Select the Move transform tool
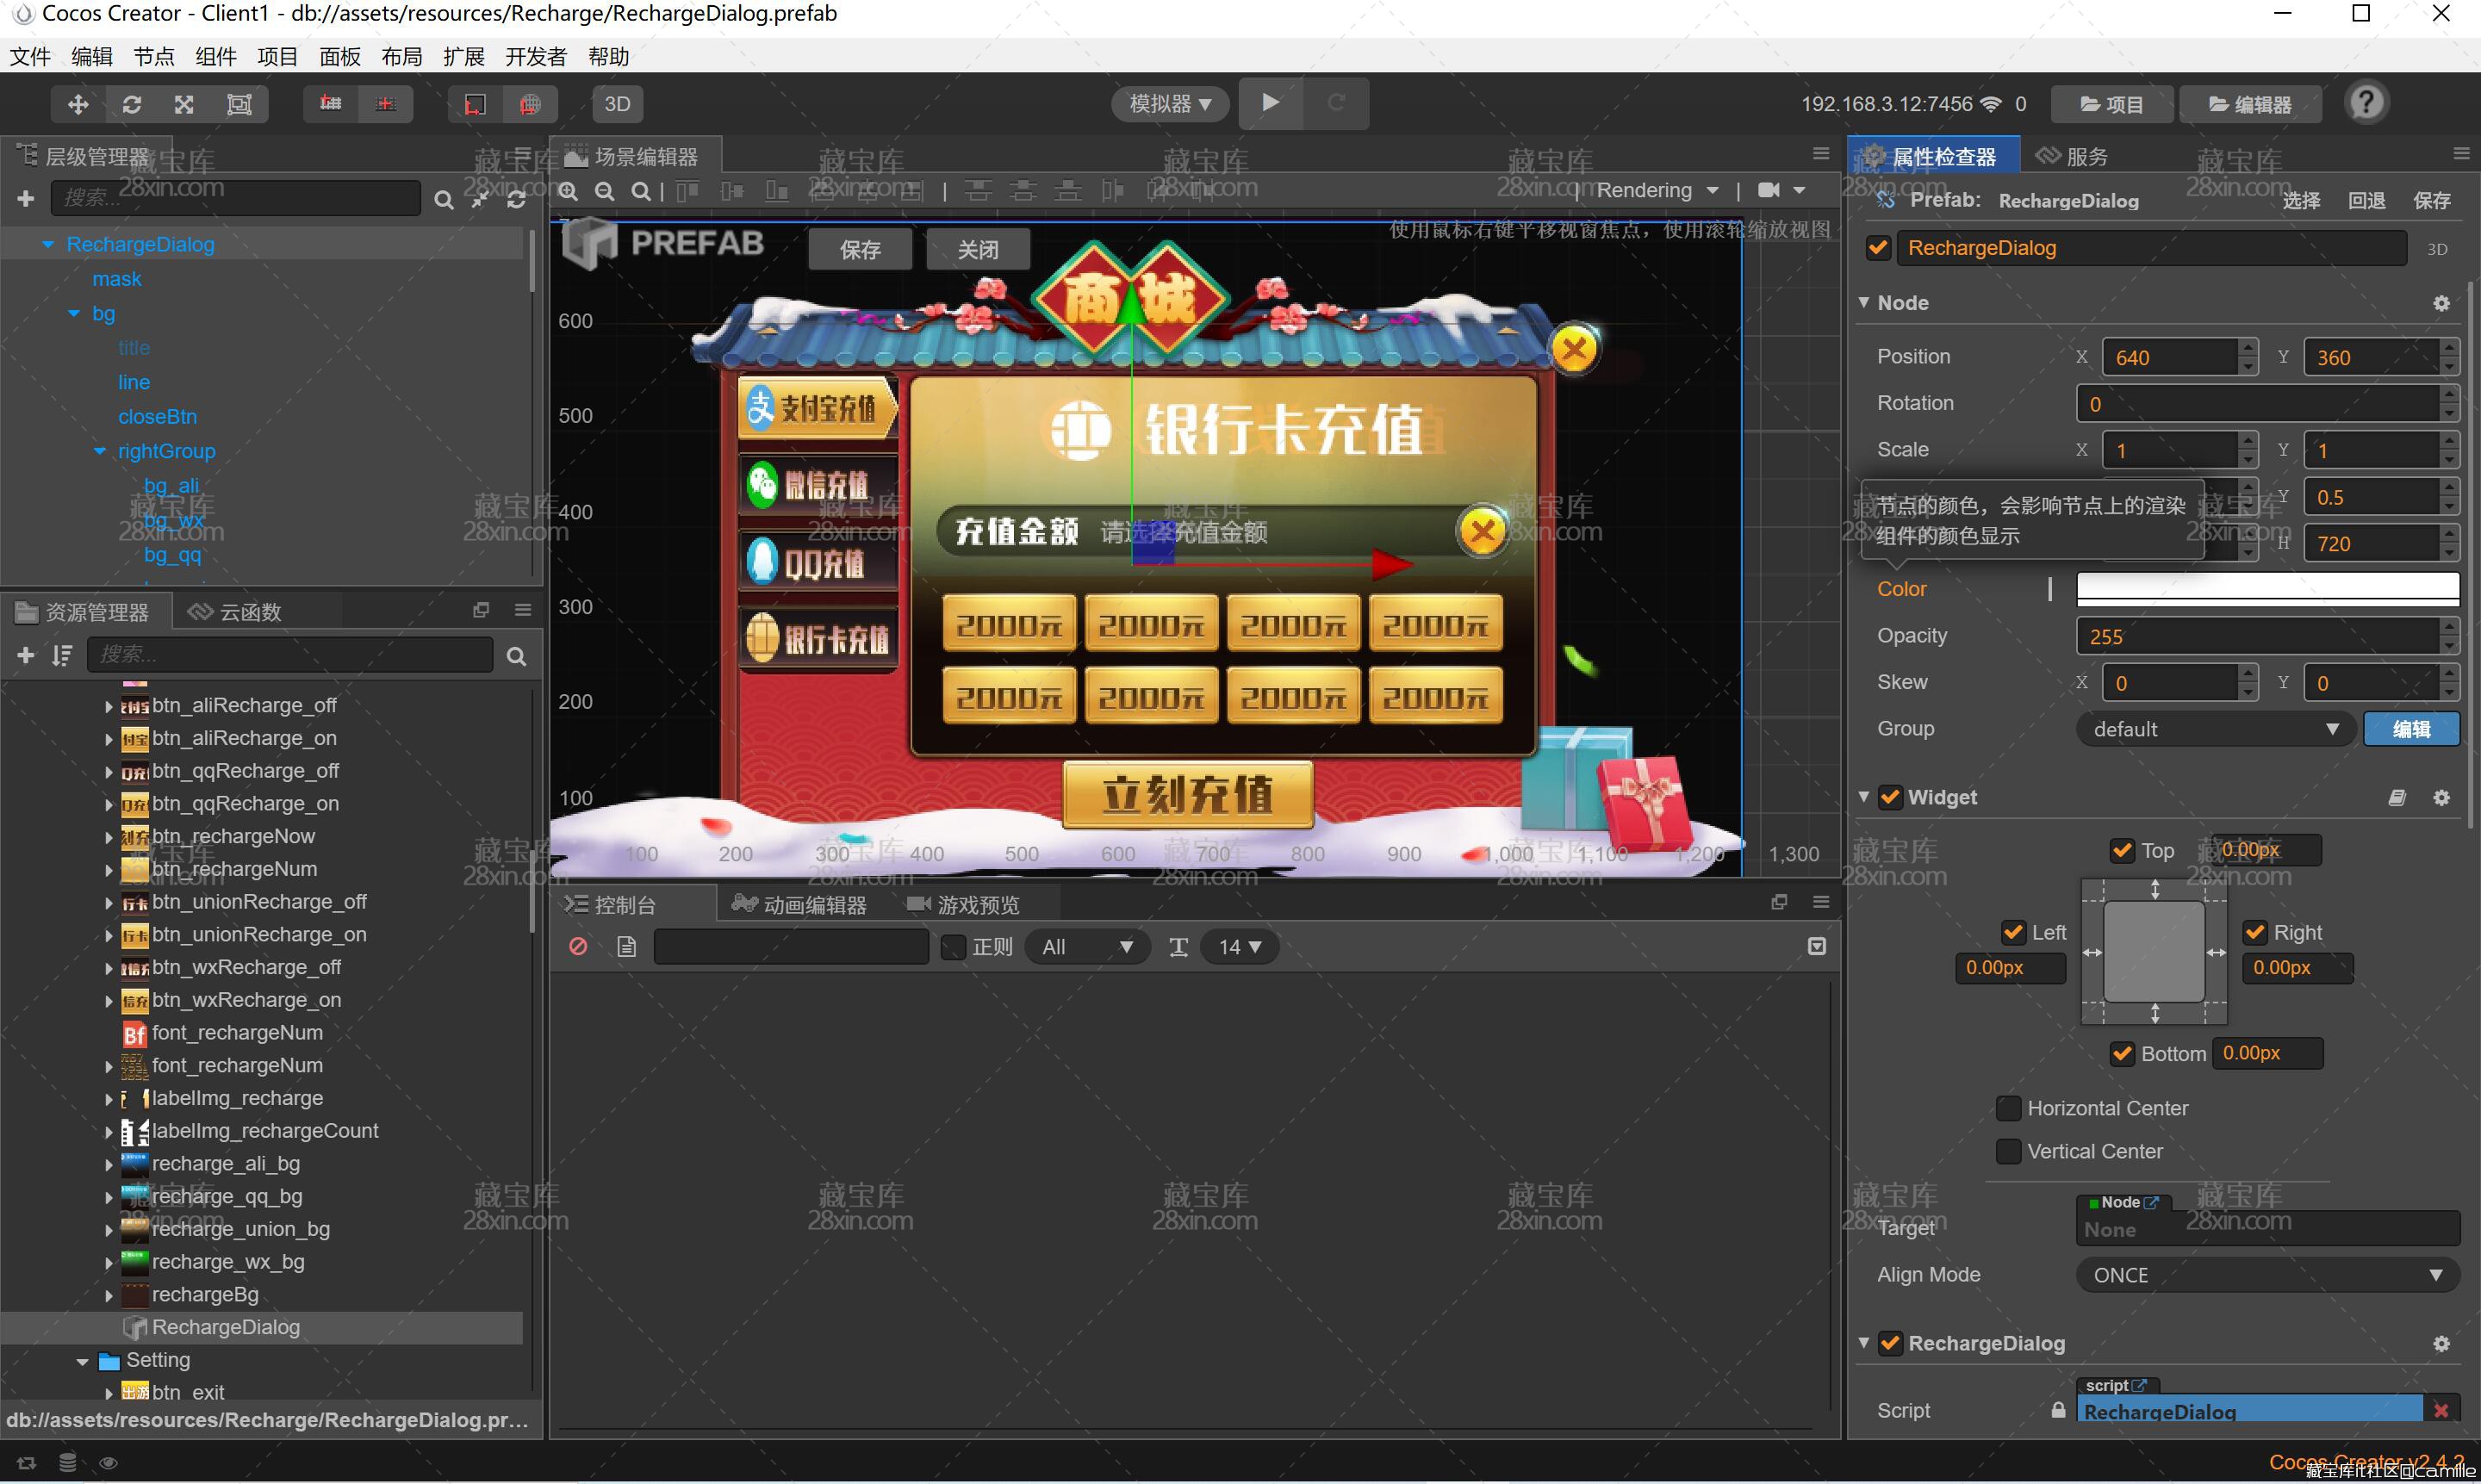Image resolution: width=2481 pixels, height=1484 pixels. click(78, 104)
